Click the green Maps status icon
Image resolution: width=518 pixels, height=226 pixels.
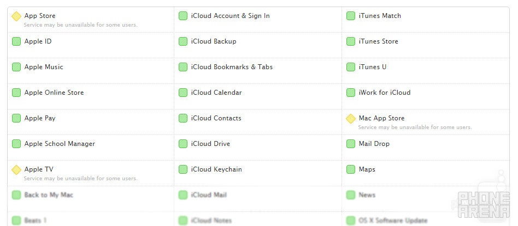(x=350, y=169)
